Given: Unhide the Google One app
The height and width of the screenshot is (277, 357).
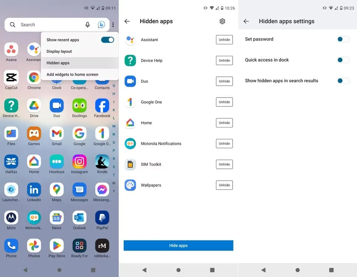Looking at the screenshot, I should coord(224,102).
